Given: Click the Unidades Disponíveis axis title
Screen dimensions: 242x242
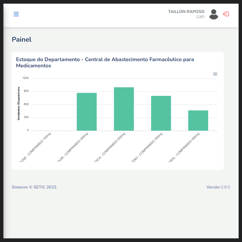Looking at the screenshot, I should point(19,103).
